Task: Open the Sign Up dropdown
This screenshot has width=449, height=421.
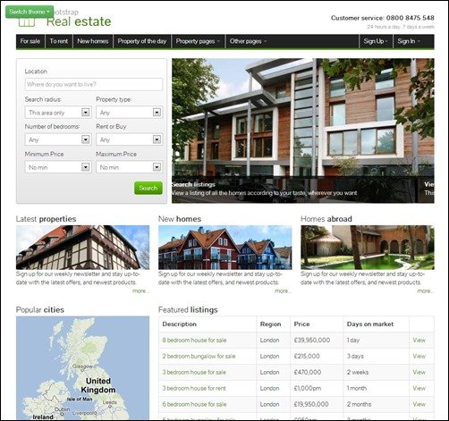Action: click(x=376, y=41)
